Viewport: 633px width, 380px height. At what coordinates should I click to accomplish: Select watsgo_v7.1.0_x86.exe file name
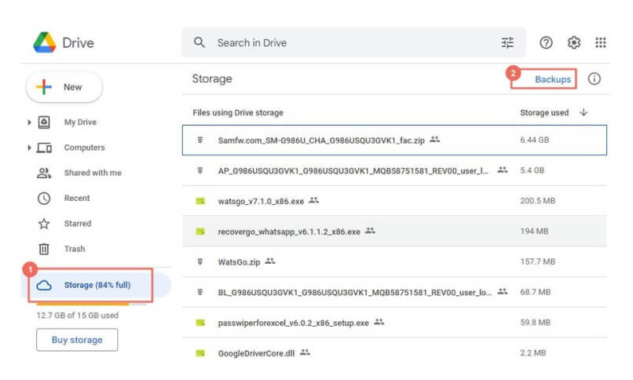[261, 201]
